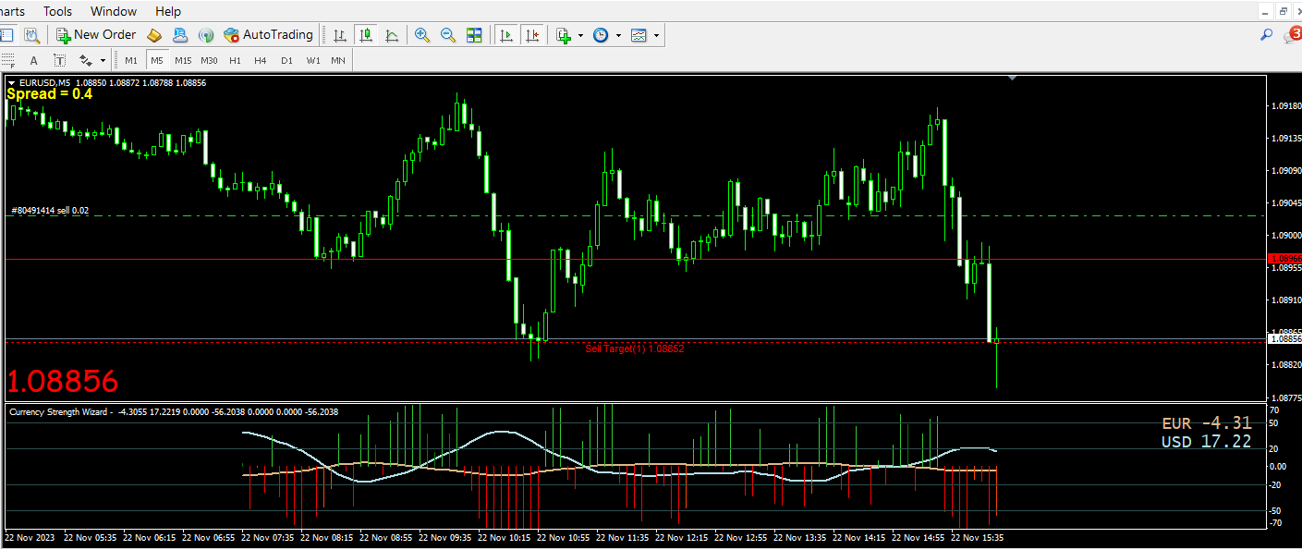Open chat notifications with badge 3

(1292, 35)
